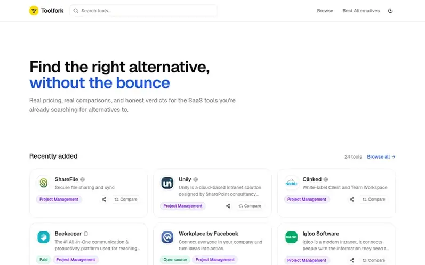
Task: Click the Igloo Software logo icon
Action: tap(291, 237)
